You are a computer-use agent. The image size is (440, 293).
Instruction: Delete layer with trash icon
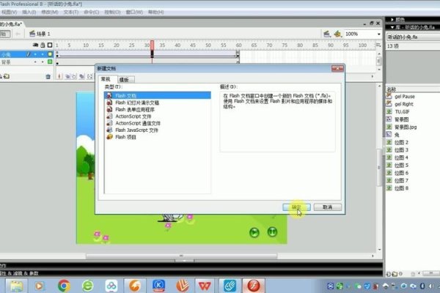48,76
